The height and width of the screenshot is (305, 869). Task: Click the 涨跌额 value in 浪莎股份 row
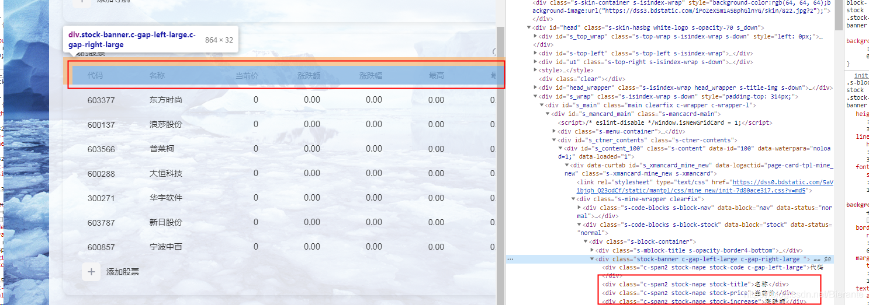[312, 124]
